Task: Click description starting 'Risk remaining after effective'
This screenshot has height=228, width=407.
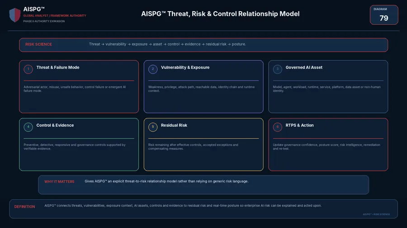Action: [x=193, y=147]
